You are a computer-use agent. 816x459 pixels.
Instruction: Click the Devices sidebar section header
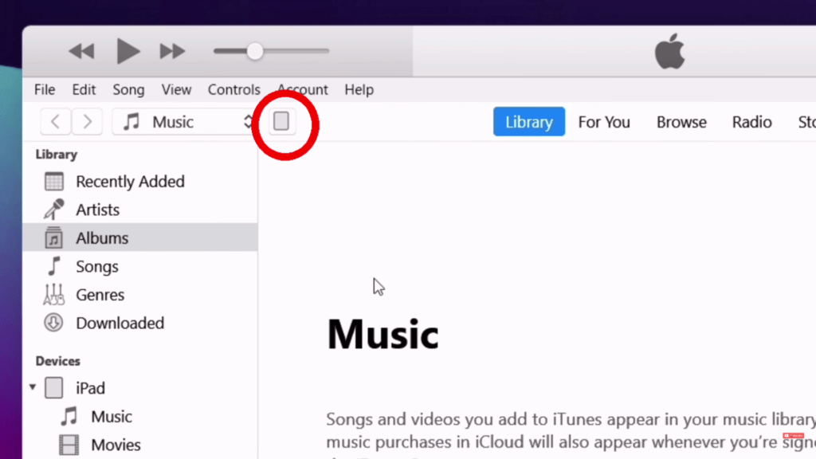[57, 361]
